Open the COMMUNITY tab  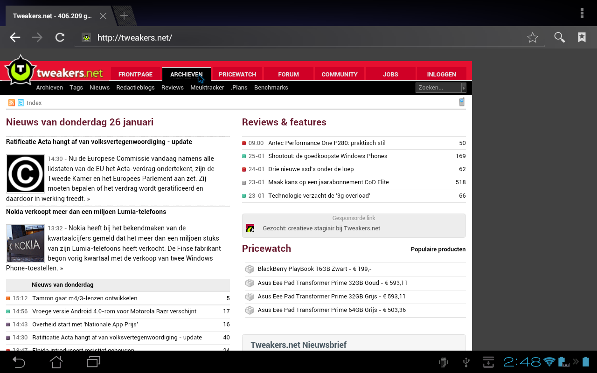click(339, 74)
